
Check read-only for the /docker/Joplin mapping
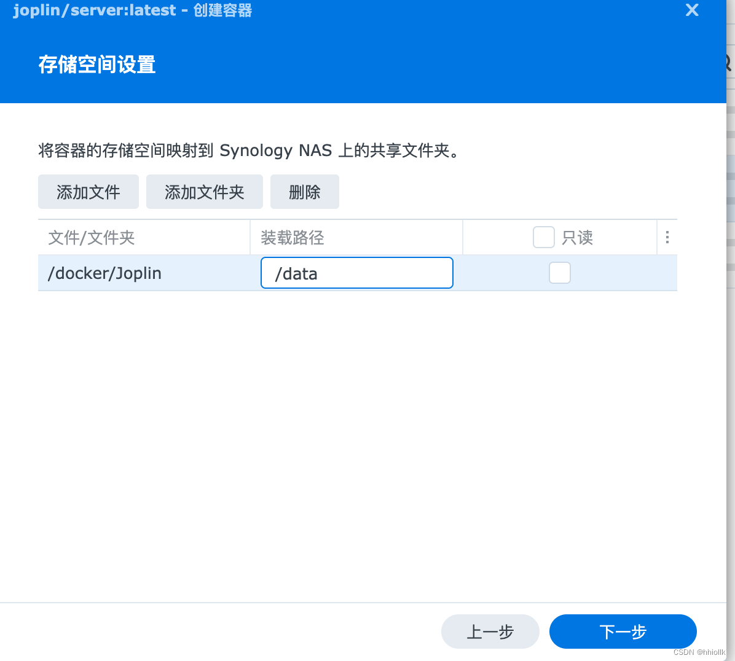tap(560, 273)
